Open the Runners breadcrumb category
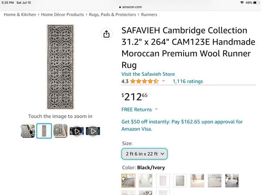This screenshot has height=195, width=261. pos(149,15)
